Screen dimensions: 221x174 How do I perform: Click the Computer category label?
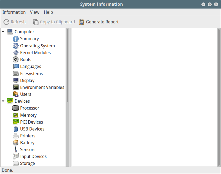point(24,32)
